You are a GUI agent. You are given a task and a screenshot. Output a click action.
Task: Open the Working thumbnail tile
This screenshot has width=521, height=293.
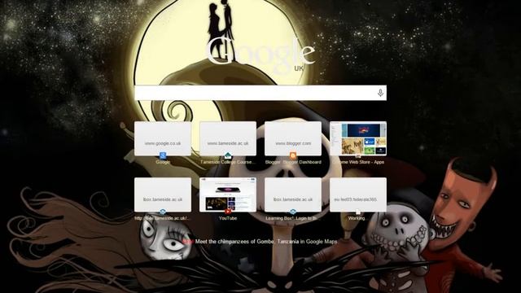(358, 195)
